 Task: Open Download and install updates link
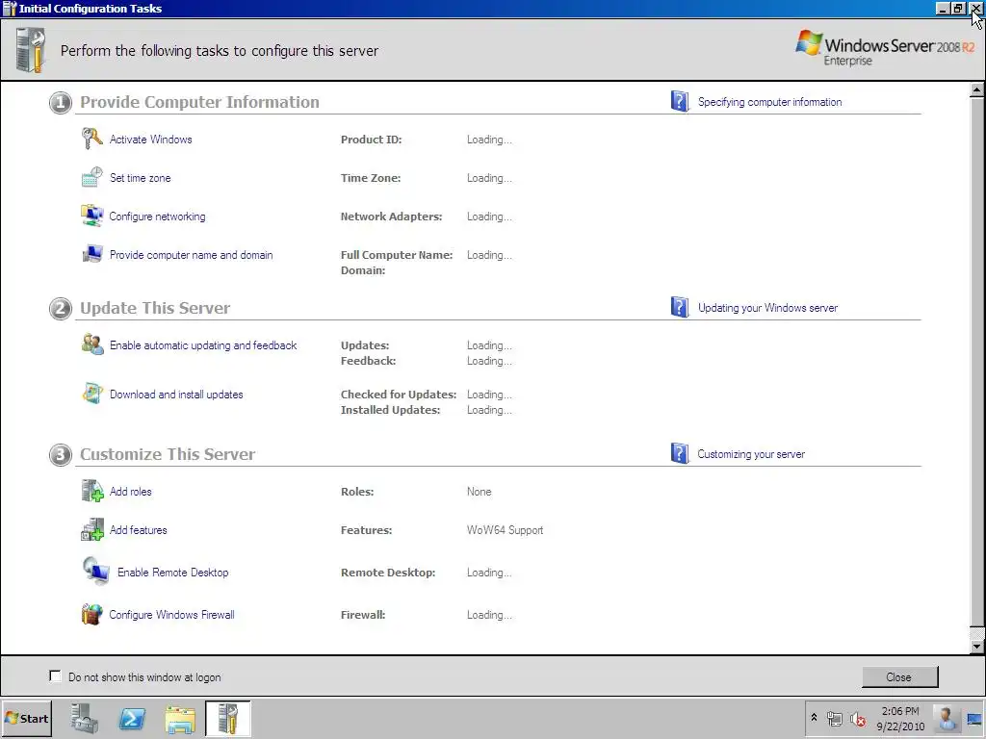(x=176, y=394)
